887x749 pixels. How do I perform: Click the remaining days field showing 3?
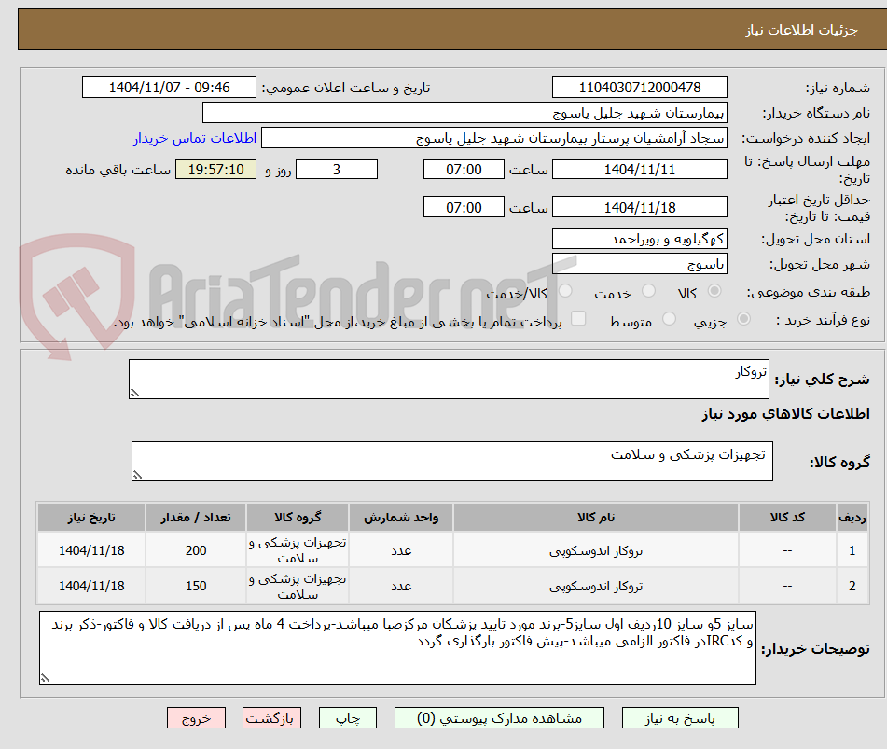(337, 169)
